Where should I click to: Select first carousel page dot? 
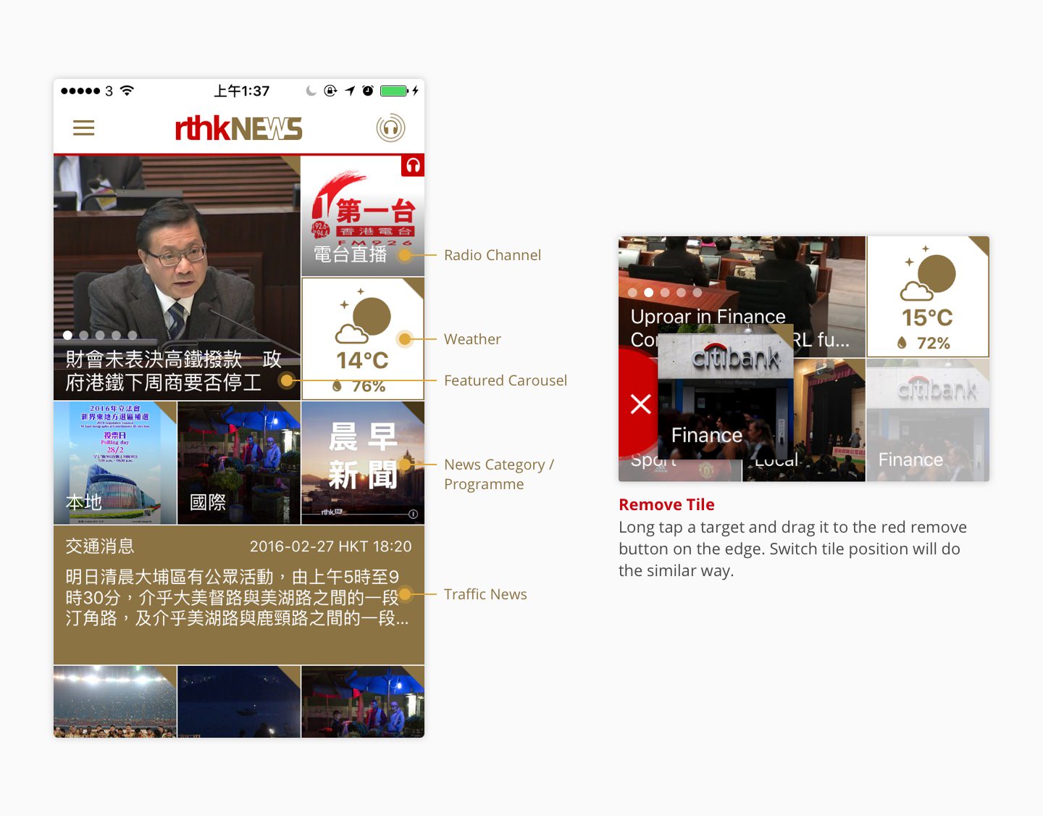pyautogui.click(x=67, y=336)
